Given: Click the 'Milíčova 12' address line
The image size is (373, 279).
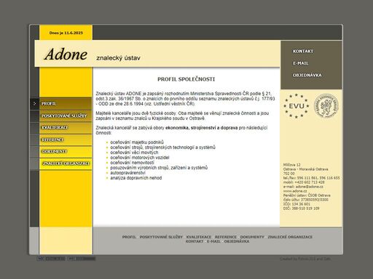Looking at the screenshot, I should (291, 165).
